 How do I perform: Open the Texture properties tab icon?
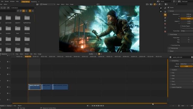165,31
